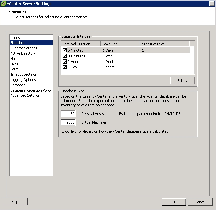Click the vCenter icon in title bar
This screenshot has width=216, height=210.
coord(3,3)
